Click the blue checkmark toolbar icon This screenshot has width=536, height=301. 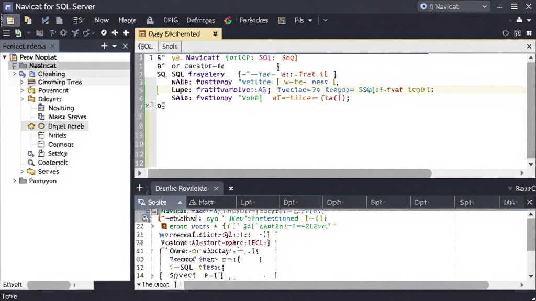tap(45, 20)
